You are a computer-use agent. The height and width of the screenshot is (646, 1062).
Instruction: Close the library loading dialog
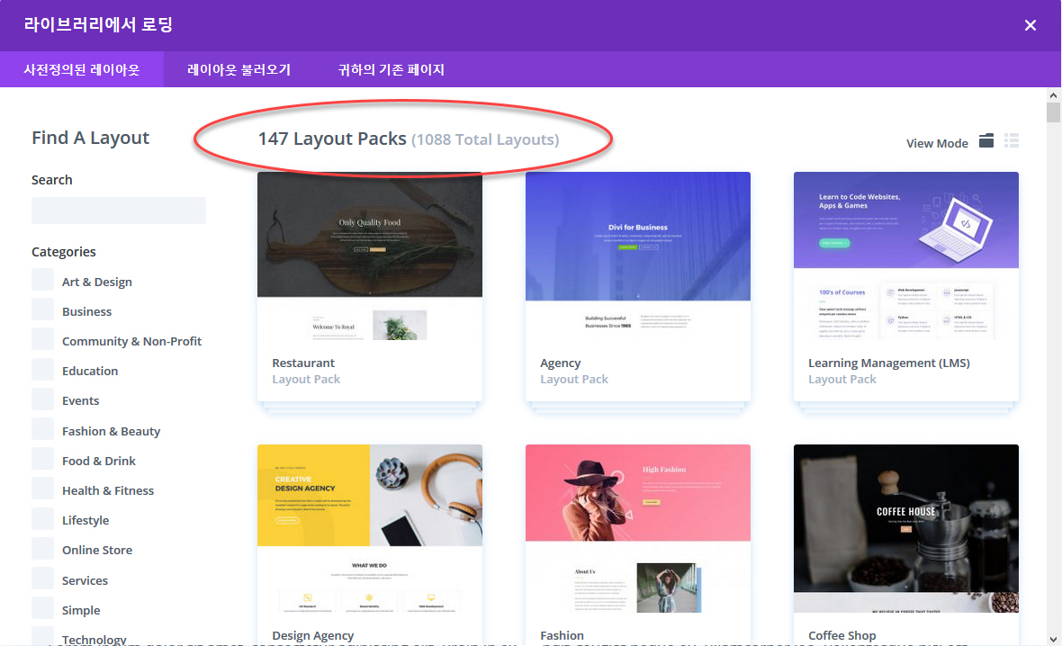coord(1030,26)
